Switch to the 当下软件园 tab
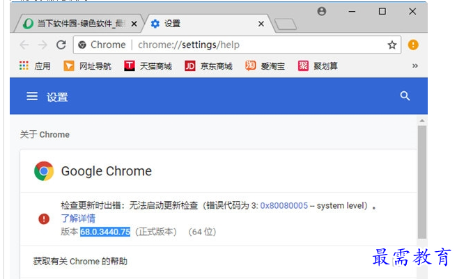Screen dimensions: 457x279 78,24
